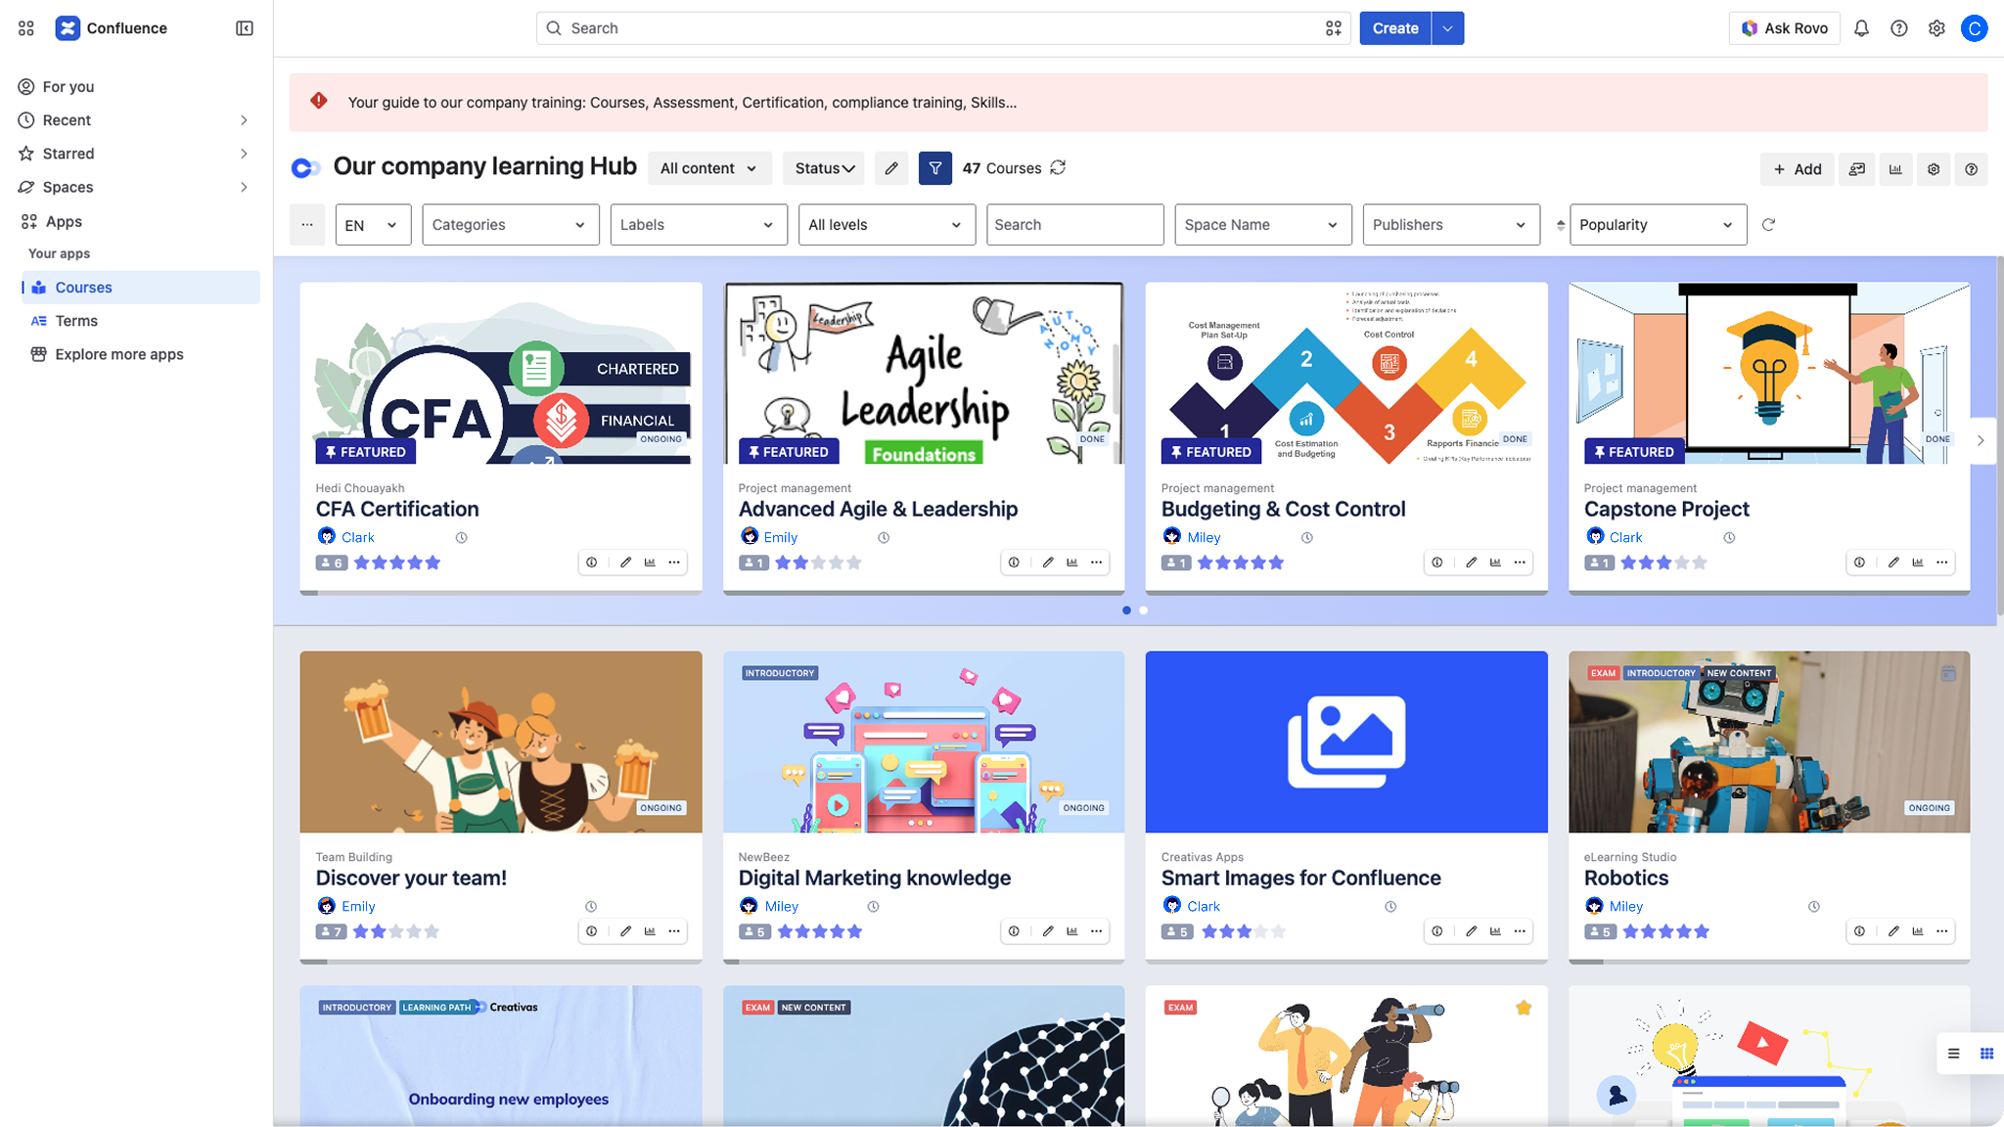Open Confluence settings gear in top bar
The image size is (2004, 1127).
tap(1936, 28)
